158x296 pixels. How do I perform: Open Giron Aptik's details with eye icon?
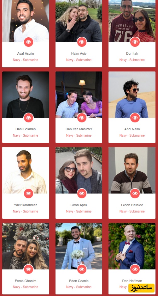coord(82,194)
